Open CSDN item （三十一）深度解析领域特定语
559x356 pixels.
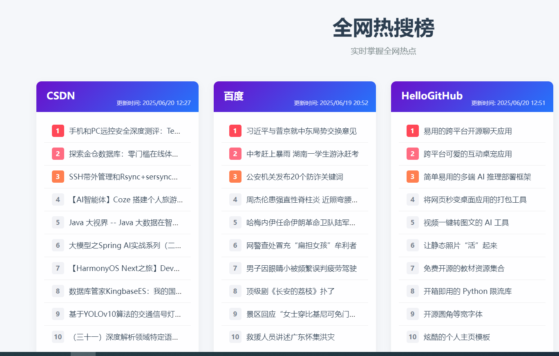tap(123, 337)
